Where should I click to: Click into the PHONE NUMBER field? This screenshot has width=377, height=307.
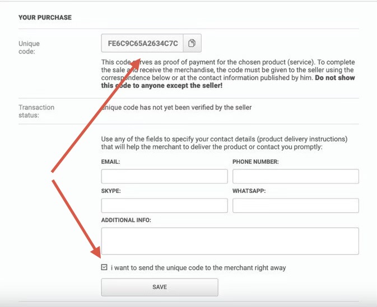pyautogui.click(x=295, y=177)
